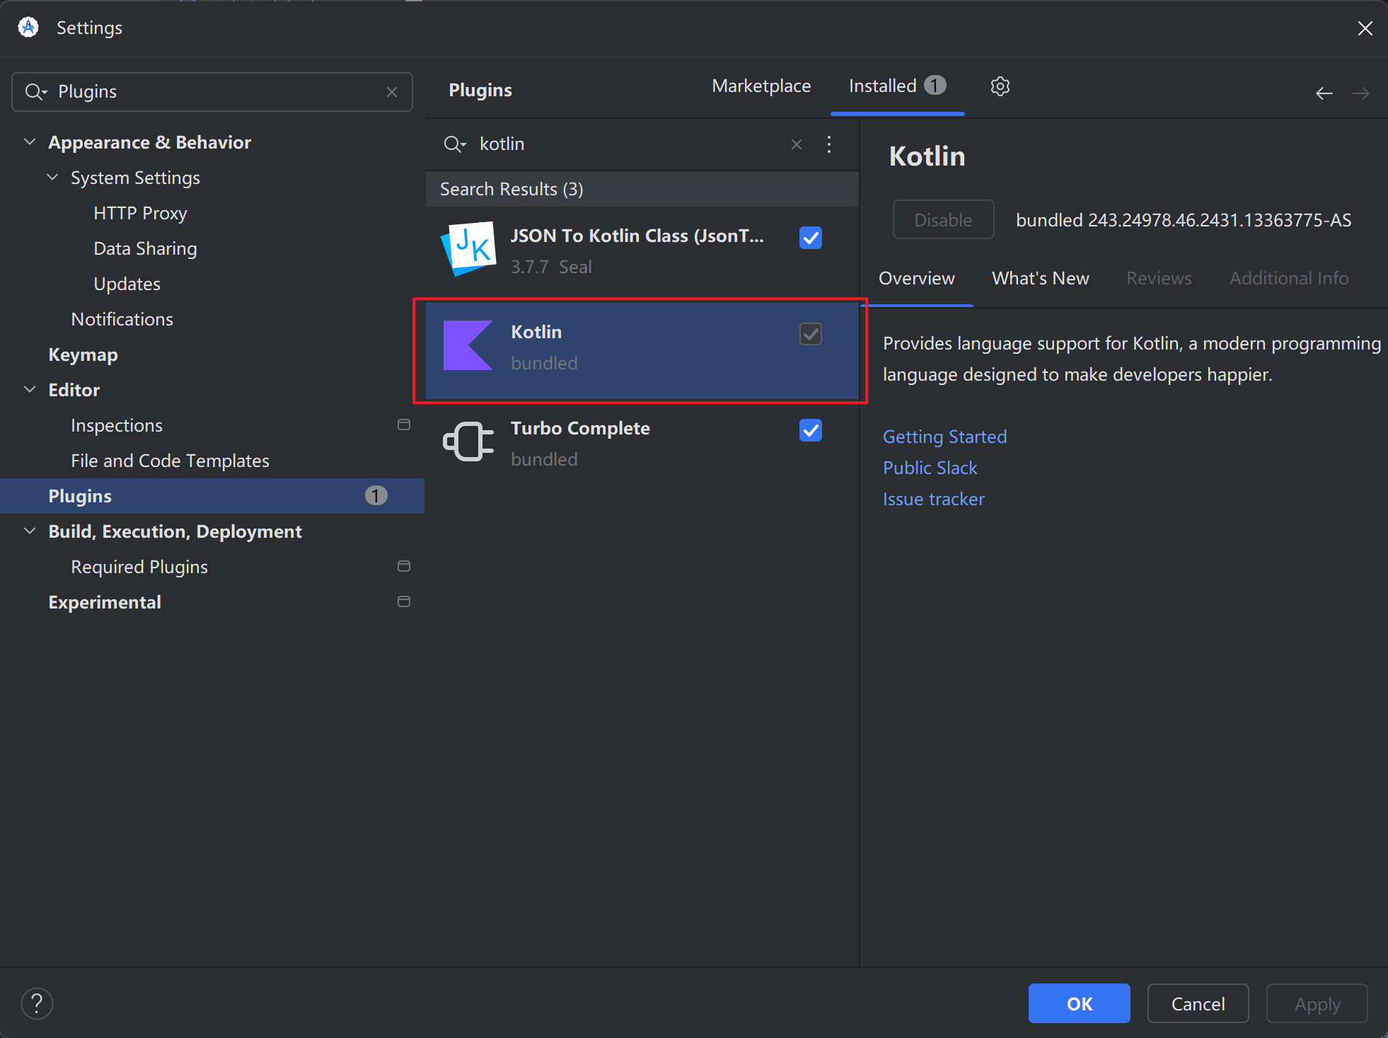Collapse the Editor settings group
Screen dimensions: 1388x1038
click(x=30, y=390)
